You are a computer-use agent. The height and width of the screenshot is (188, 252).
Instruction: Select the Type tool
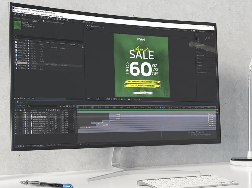coord(51,18)
